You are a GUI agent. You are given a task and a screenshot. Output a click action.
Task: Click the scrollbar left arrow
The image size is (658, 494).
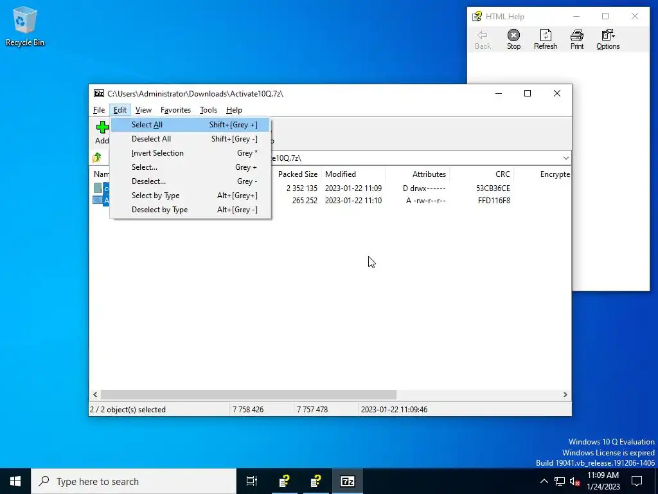tap(95, 394)
